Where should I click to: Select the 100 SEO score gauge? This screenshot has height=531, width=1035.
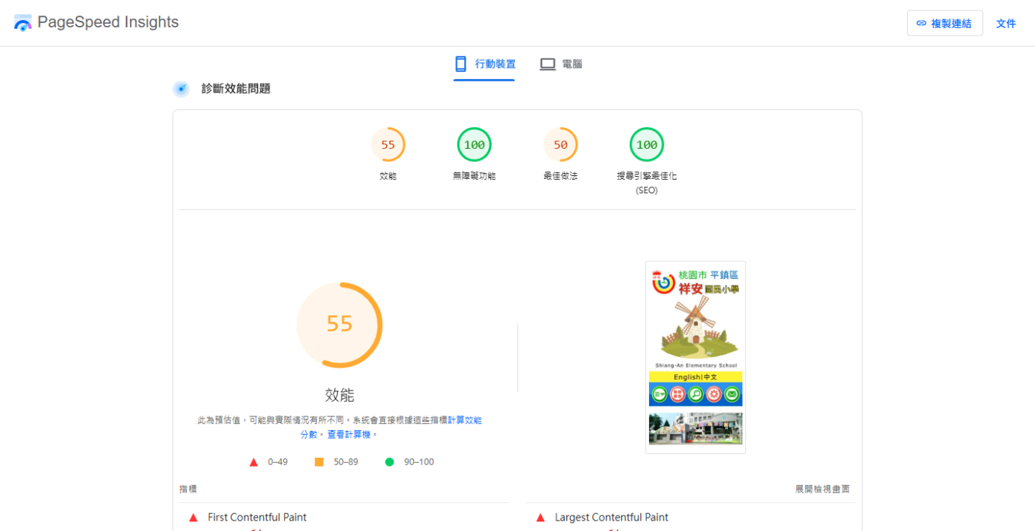[x=646, y=145]
